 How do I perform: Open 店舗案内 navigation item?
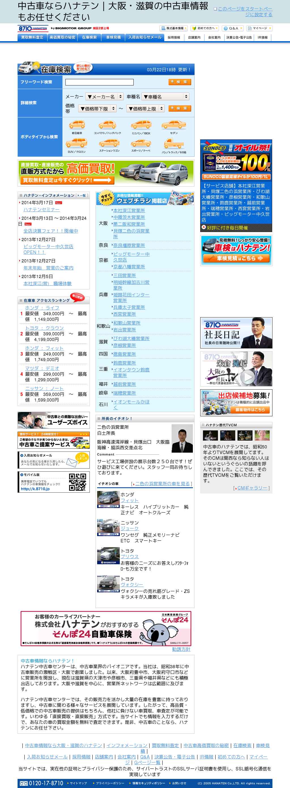[194, 38]
